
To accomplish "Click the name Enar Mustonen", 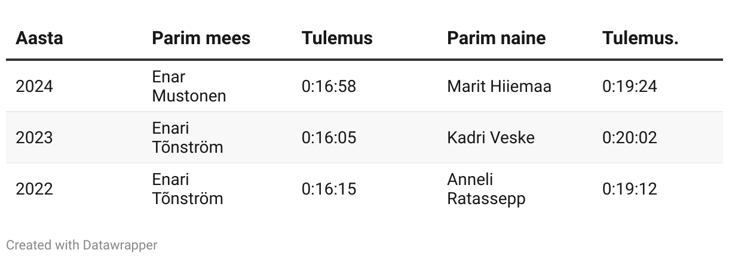I will pos(189,87).
